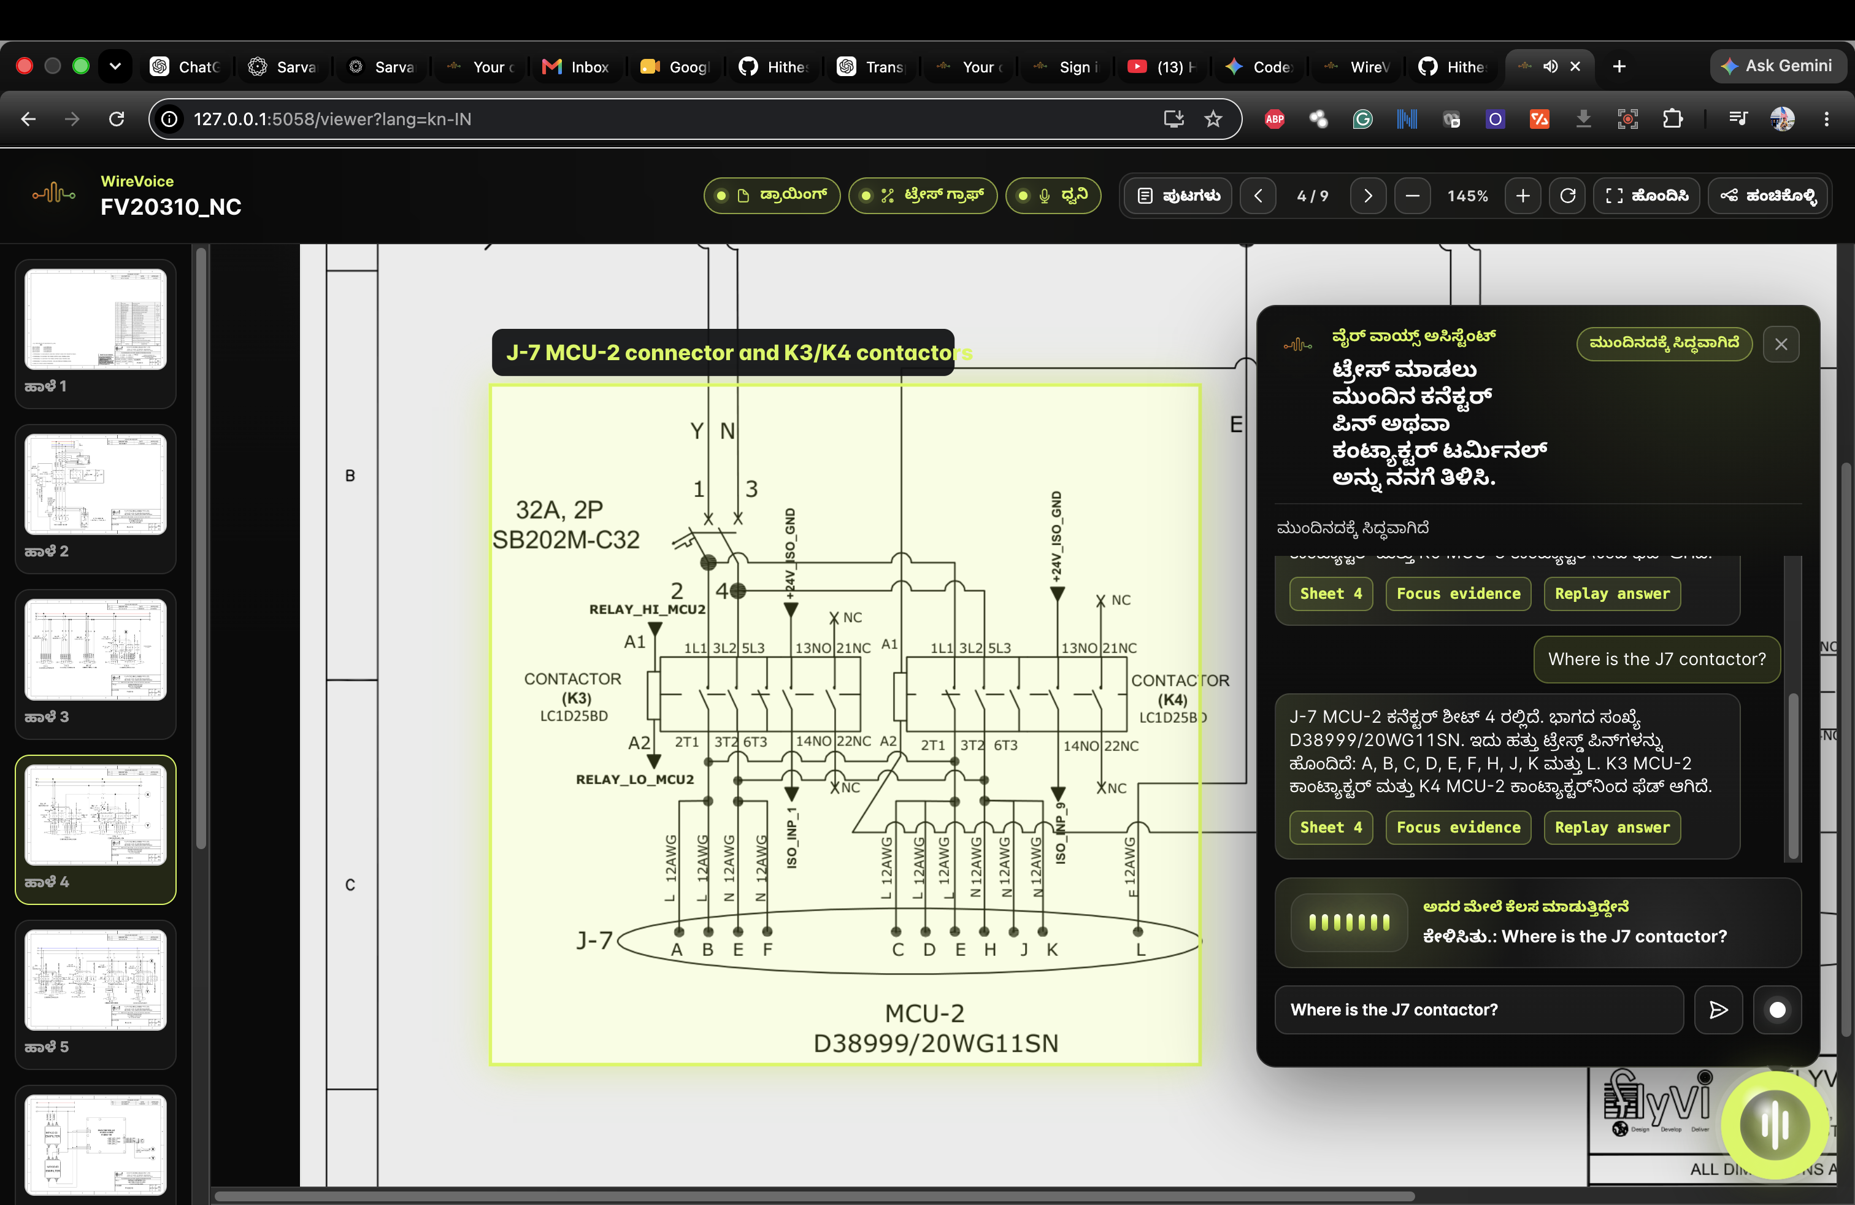1855x1205 pixels.
Task: Click the floating green voice waveform button
Action: (x=1775, y=1125)
